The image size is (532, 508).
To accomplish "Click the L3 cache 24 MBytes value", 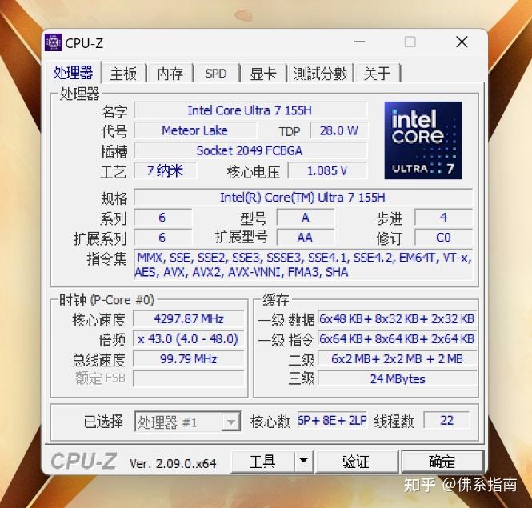I will tap(397, 378).
